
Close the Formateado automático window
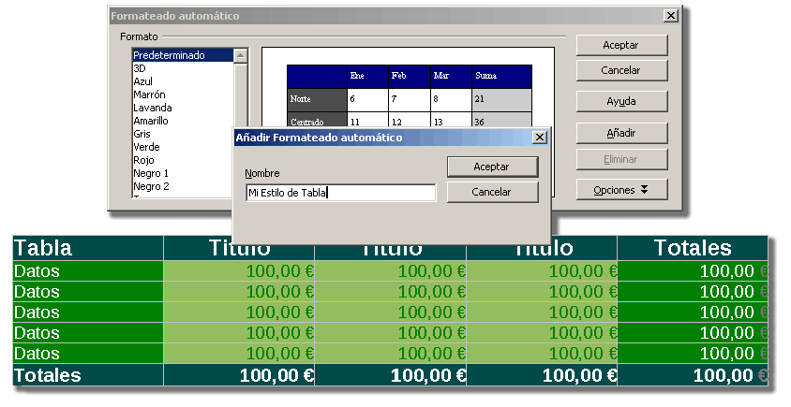tap(670, 16)
